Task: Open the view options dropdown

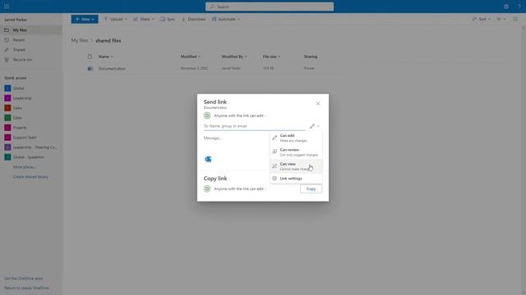Action: [x=501, y=19]
